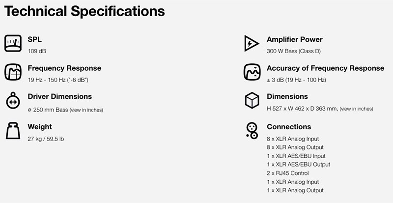This screenshot has height=203, width=393.
Task: Click the Connections XLR icon
Action: 252,130
